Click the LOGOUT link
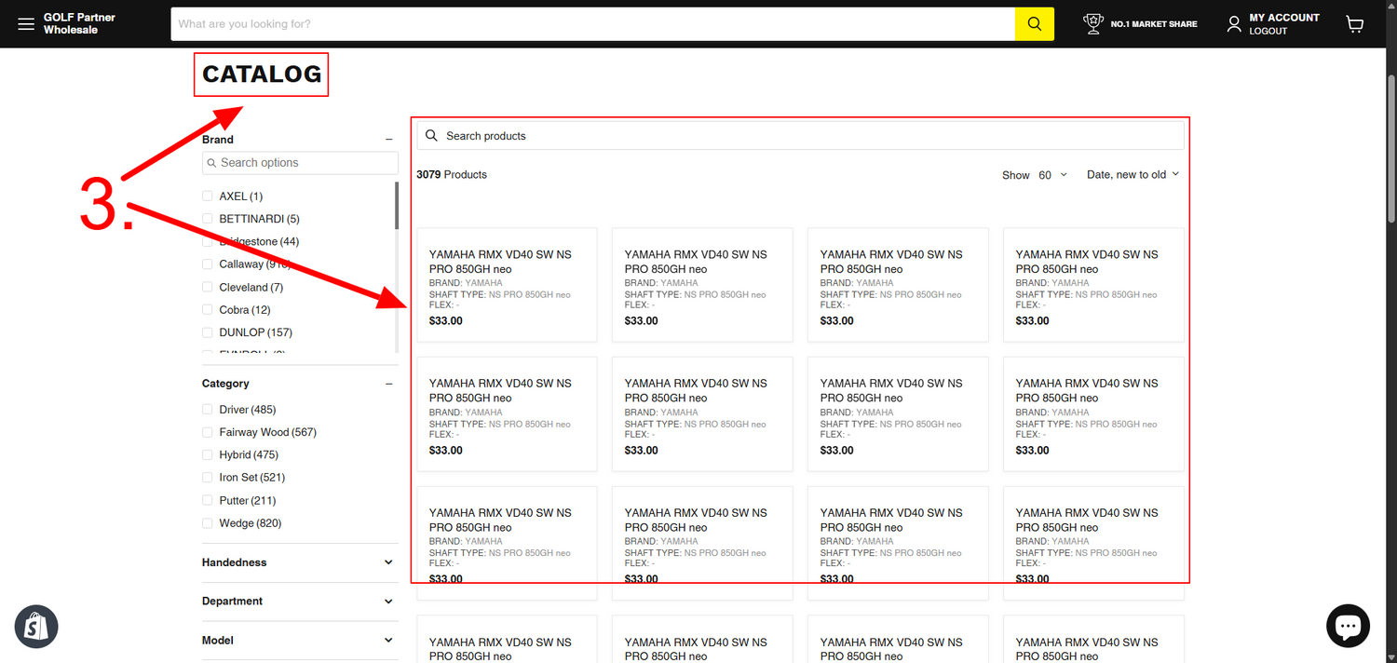Viewport: 1397px width, 663px height. [x=1268, y=31]
